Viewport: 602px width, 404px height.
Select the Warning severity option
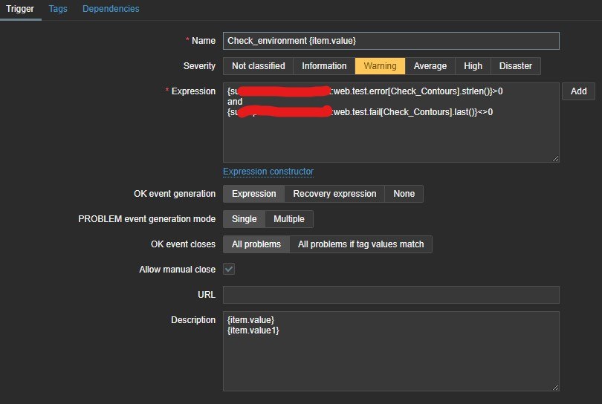click(x=380, y=66)
